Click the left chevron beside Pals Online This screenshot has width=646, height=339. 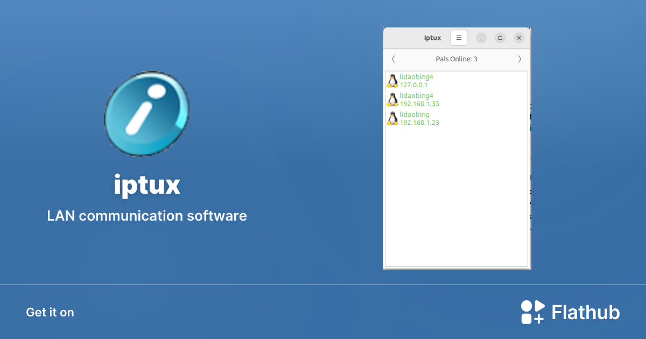click(393, 59)
